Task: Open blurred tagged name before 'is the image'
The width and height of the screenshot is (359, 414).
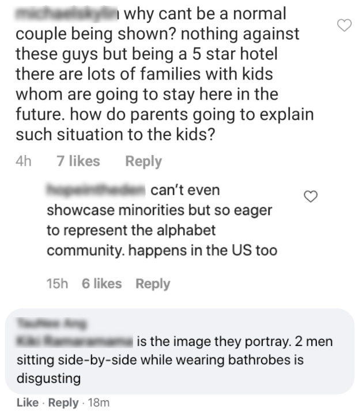Action: coord(75,341)
